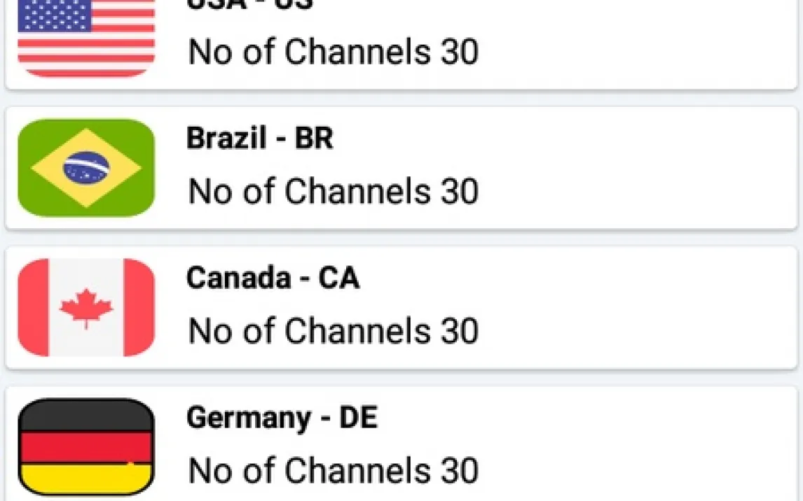The image size is (803, 501).
Task: Select the "Germany - DE" title
Action: point(282,418)
